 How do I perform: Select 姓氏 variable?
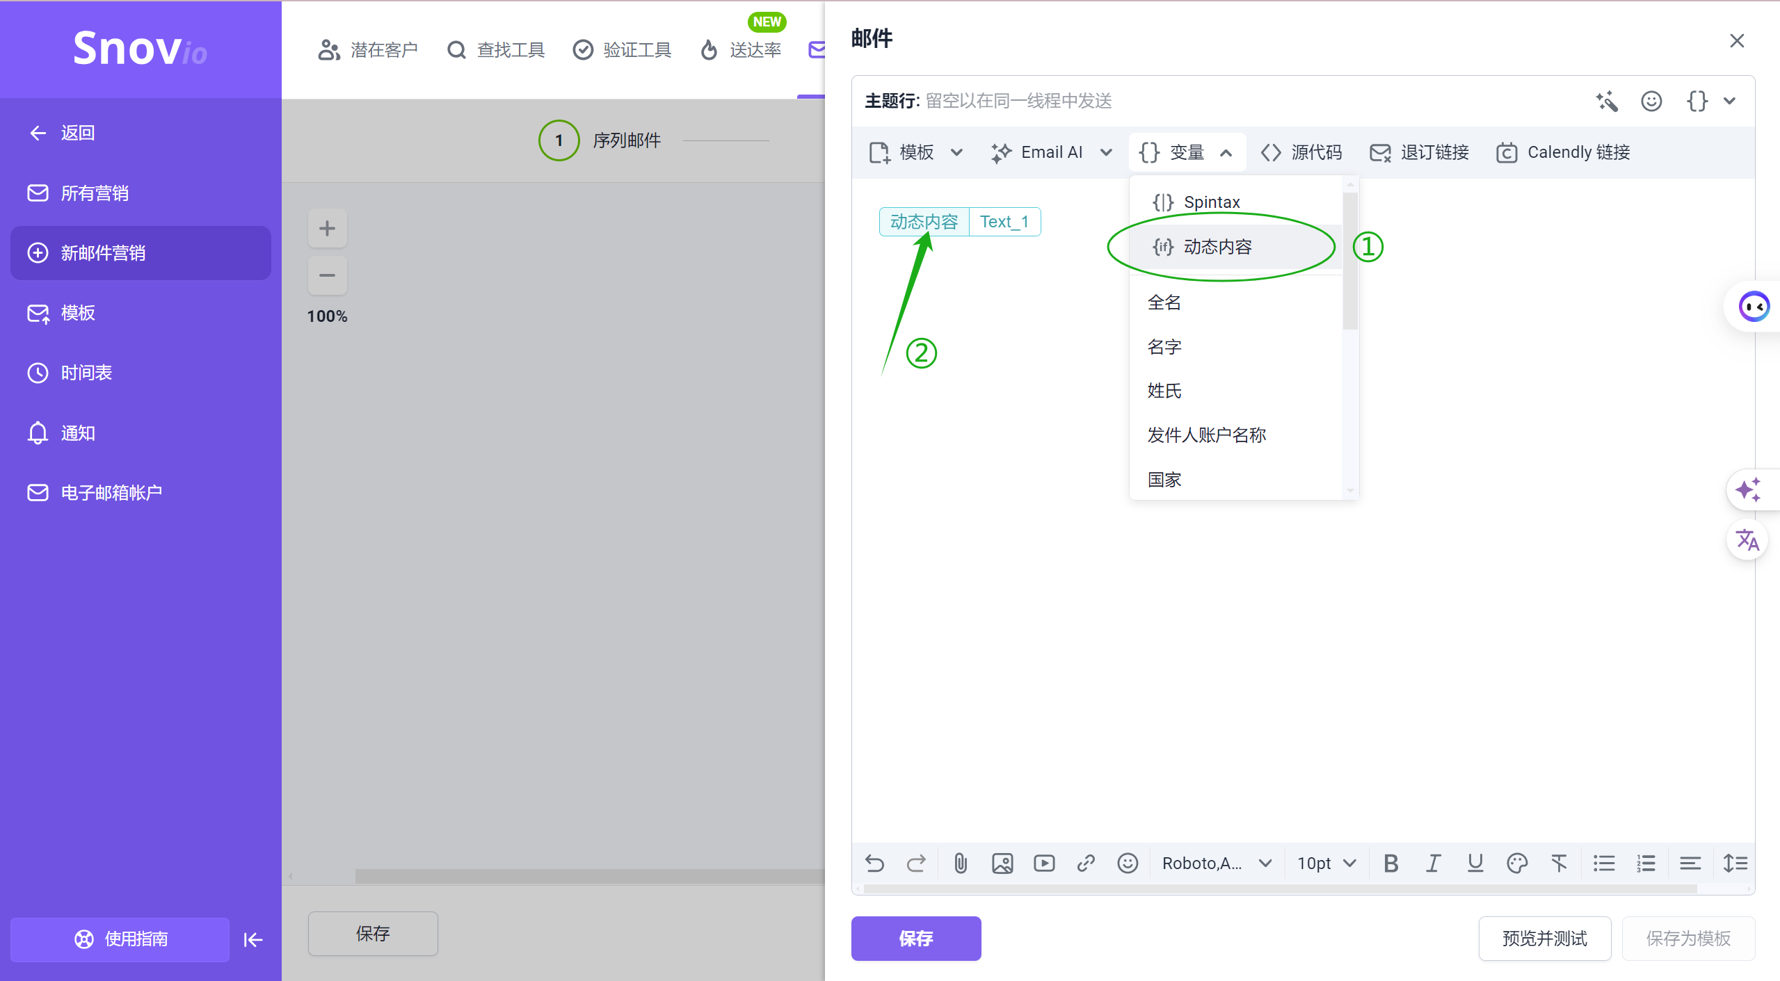[x=1235, y=391]
